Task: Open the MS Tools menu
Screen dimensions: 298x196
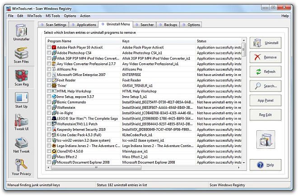Action: [x=53, y=16]
